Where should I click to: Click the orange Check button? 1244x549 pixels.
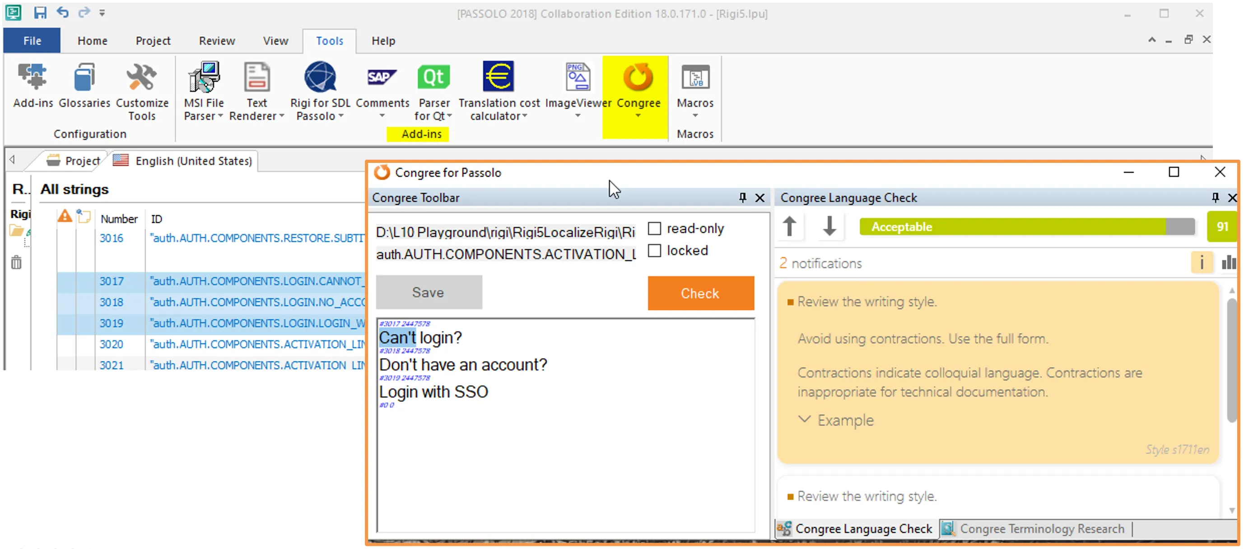[x=700, y=293]
